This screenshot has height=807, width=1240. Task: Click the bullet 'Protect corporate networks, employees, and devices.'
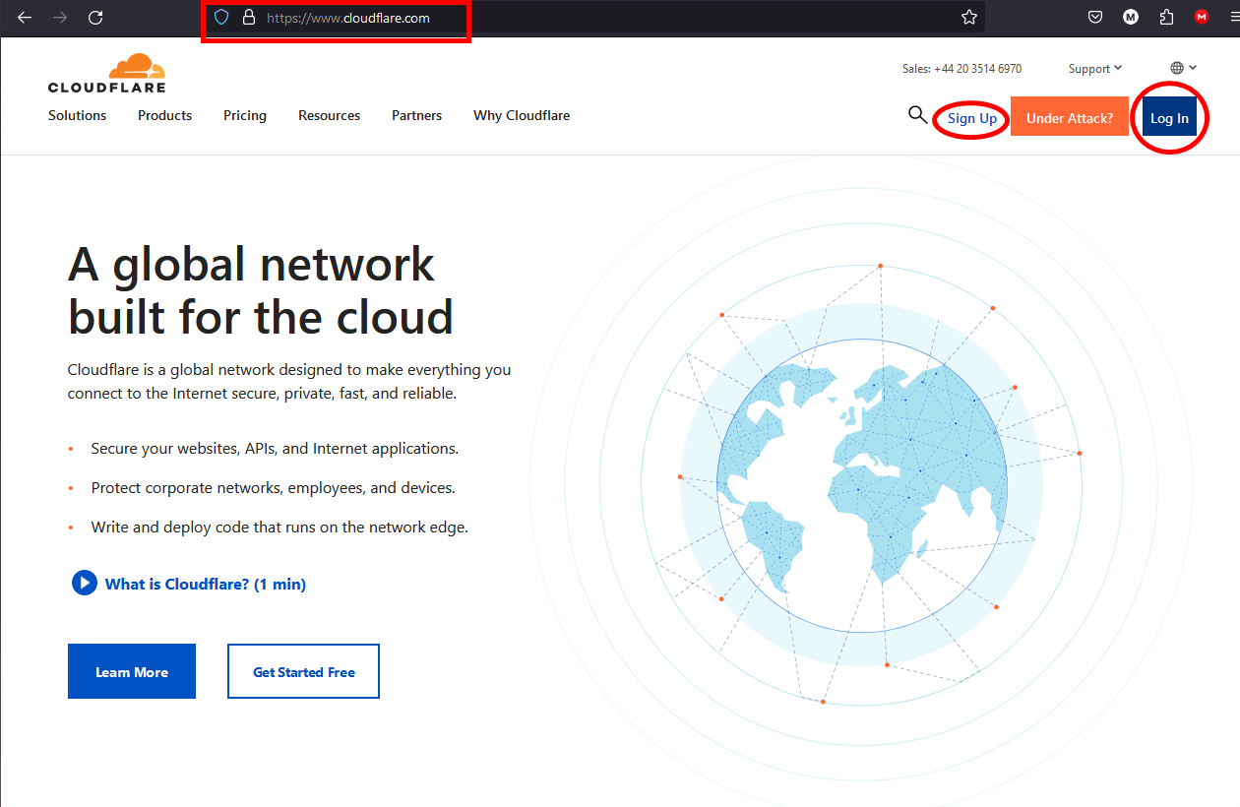coord(274,487)
